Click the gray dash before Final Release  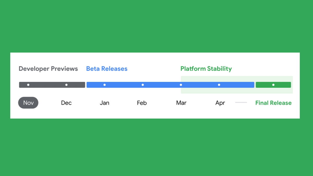[241, 102]
